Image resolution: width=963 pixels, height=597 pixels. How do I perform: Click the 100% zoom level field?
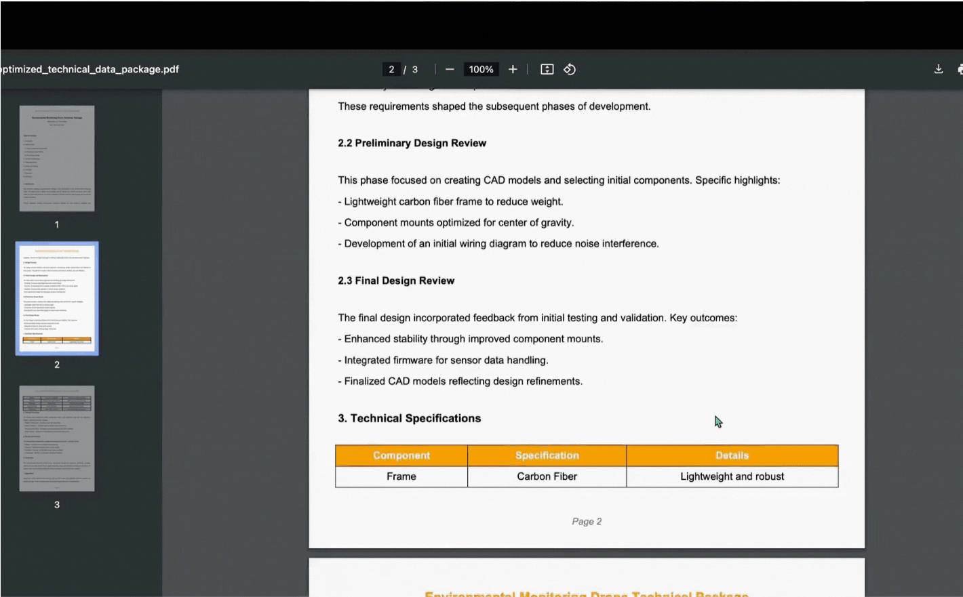pos(481,69)
